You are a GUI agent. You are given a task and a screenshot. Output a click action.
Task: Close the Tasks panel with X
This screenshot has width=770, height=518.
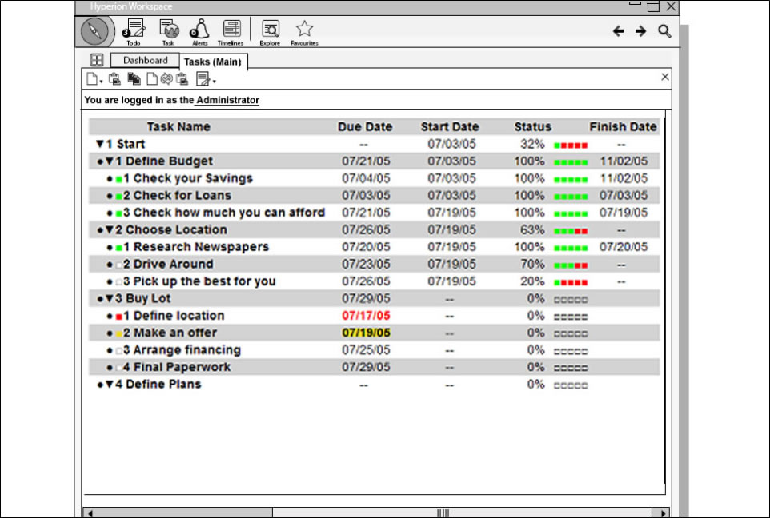665,77
